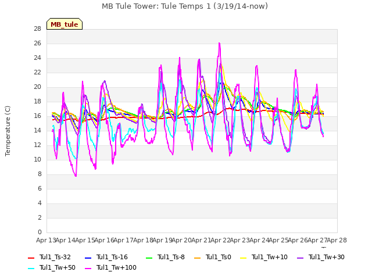Select the Tul1_Tw+10 legend label
The height and width of the screenshot is (279, 372).
270,257
